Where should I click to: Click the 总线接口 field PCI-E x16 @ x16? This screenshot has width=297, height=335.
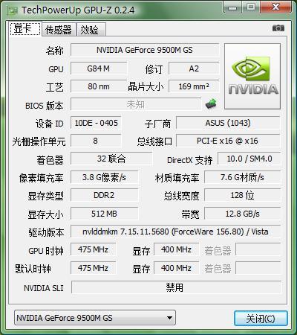228,141
